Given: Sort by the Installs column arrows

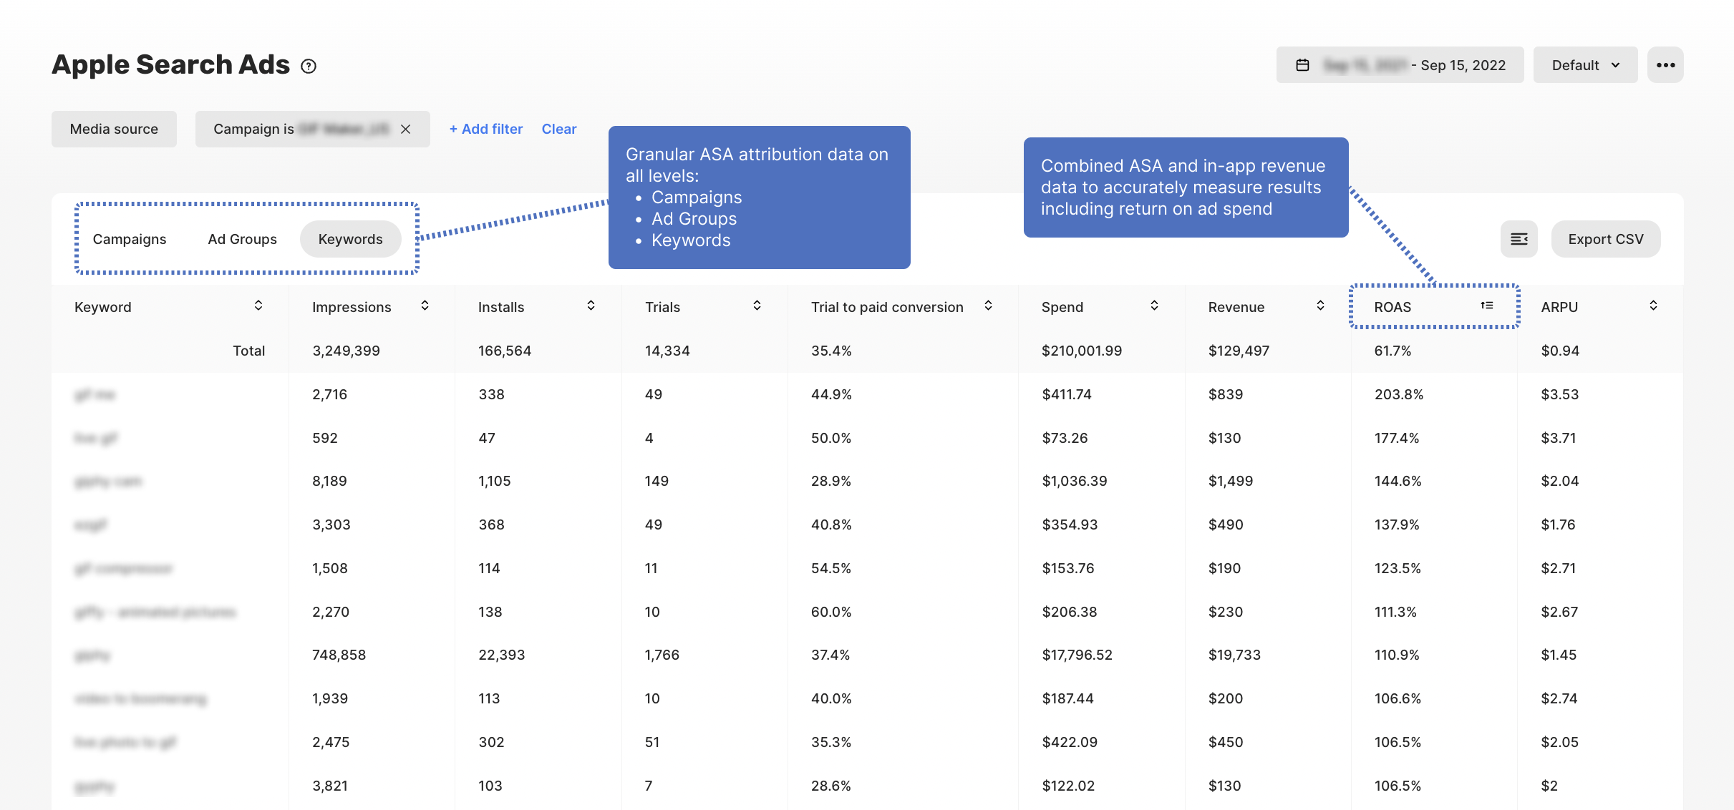Looking at the screenshot, I should point(591,306).
